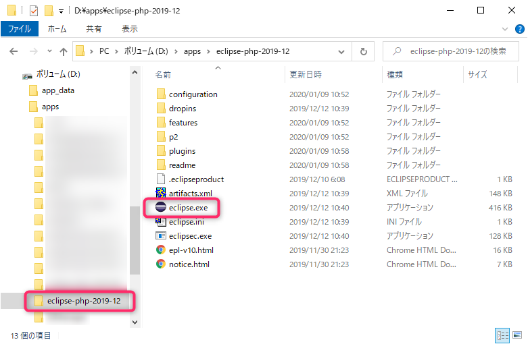
Task: Click the properties quick access icon
Action: coord(34,11)
